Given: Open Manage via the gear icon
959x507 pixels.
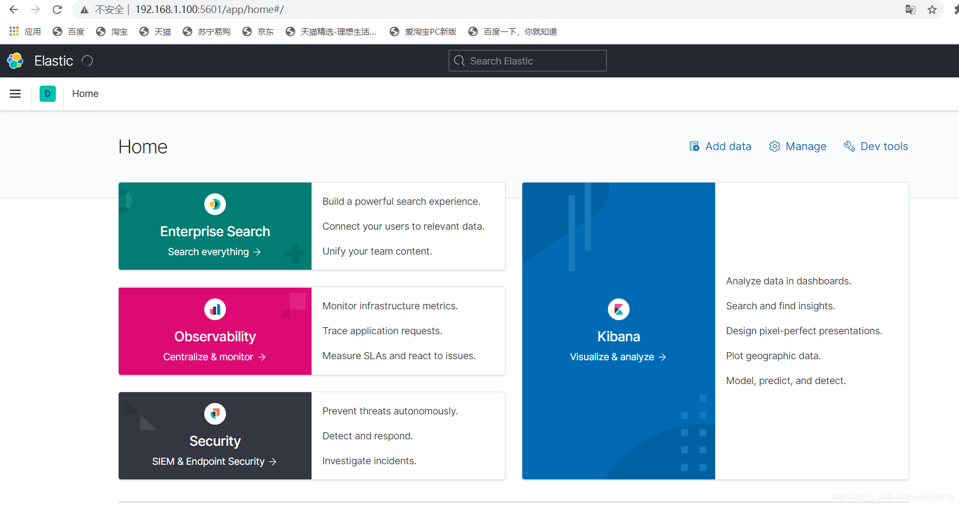Looking at the screenshot, I should point(775,146).
